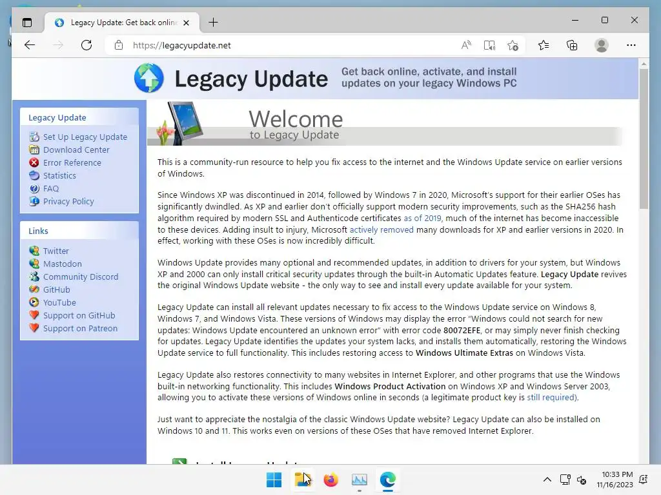Open the Download Center link

pos(76,150)
